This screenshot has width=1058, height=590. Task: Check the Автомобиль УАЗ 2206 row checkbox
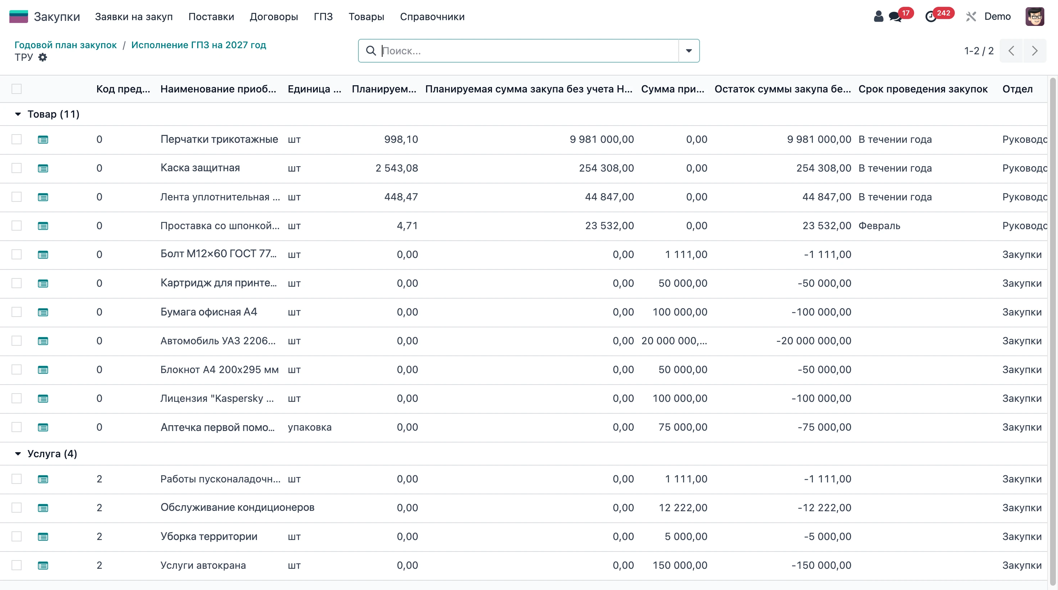coord(17,340)
